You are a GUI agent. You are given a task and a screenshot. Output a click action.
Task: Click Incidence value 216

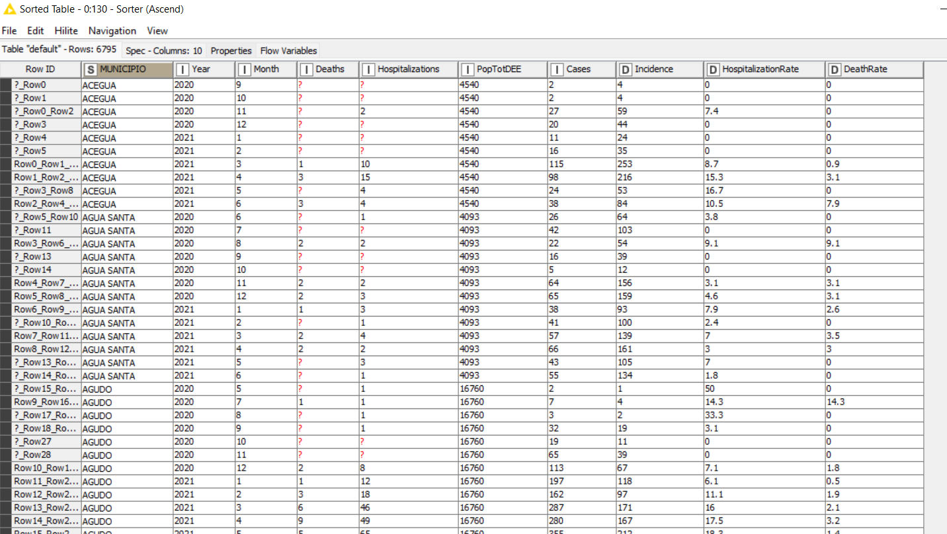660,177
